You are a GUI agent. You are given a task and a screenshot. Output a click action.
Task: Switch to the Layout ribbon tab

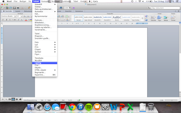pyautogui.click(x=18, y=11)
